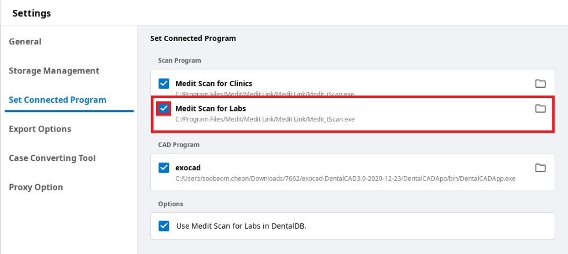Browse folder for Medit Scan for Labs
The height and width of the screenshot is (254, 568).
coord(540,109)
